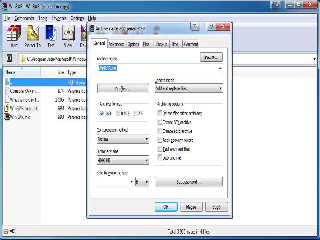The image size is (320, 240).
Task: Expand the main window address path dropdown
Action: tap(314, 59)
